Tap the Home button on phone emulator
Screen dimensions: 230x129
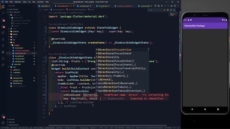click(205, 109)
